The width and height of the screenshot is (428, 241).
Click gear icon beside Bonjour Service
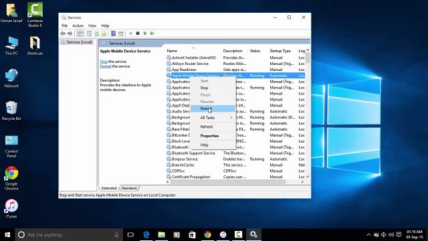click(169, 159)
